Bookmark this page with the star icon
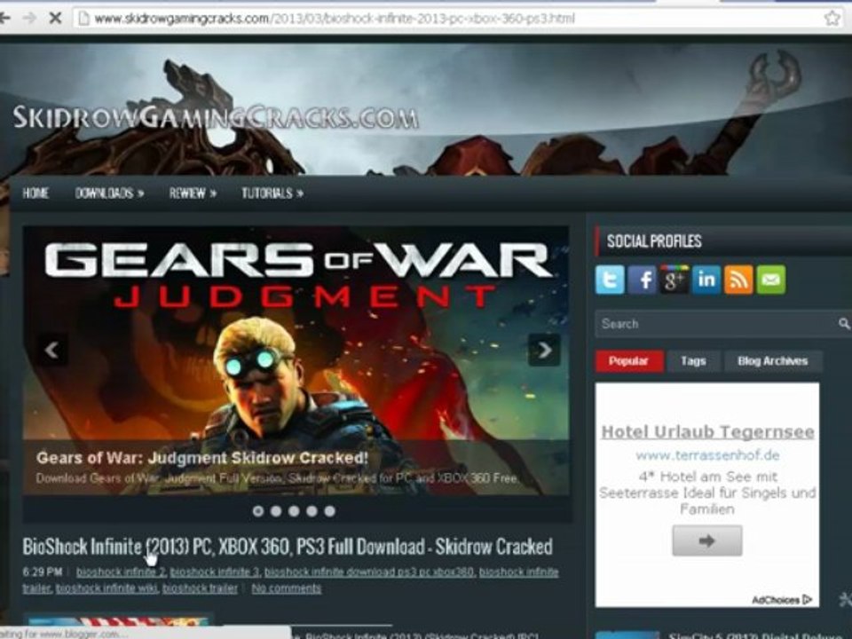 (x=832, y=19)
